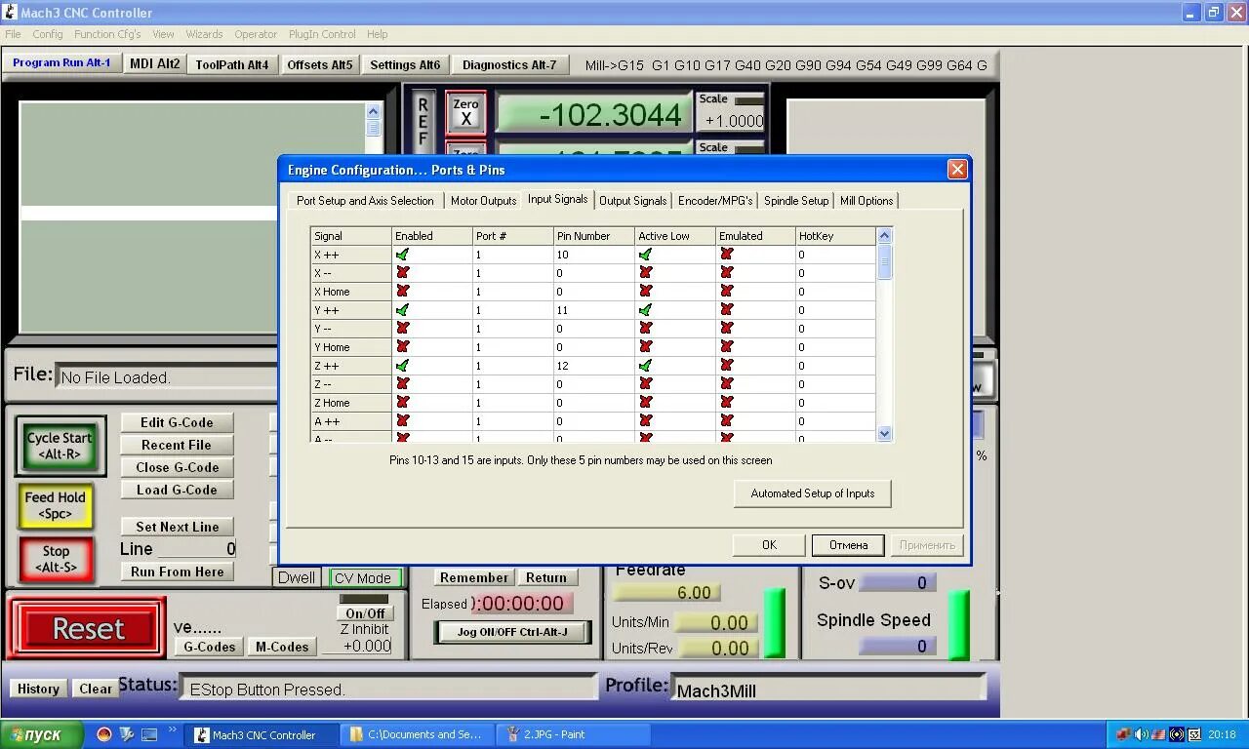Switch to ToolPath Alt4 screen
Screen dimensions: 1249x749
232,64
